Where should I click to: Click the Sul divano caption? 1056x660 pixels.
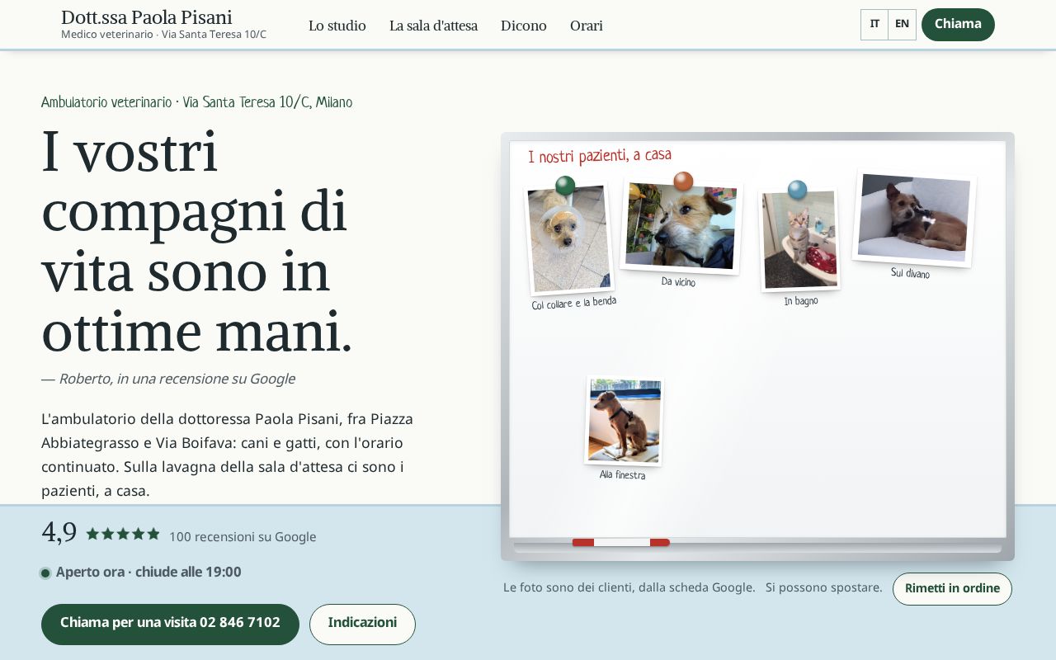tap(910, 273)
